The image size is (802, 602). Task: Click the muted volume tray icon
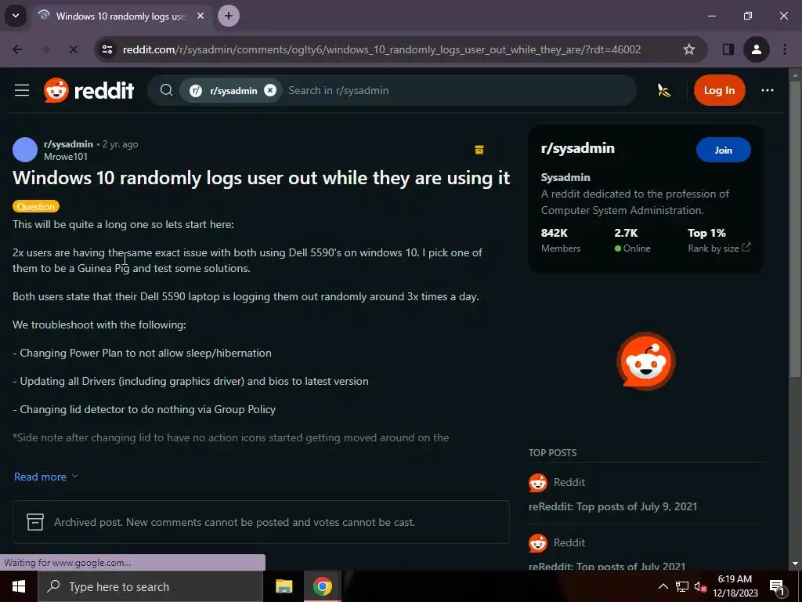click(x=700, y=586)
